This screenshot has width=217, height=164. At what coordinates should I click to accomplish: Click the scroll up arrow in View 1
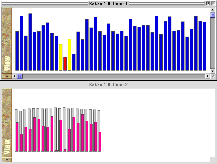click(x=212, y=10)
